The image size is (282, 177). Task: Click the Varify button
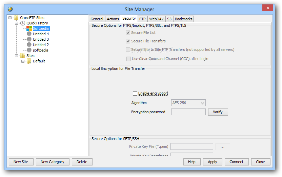point(218,112)
